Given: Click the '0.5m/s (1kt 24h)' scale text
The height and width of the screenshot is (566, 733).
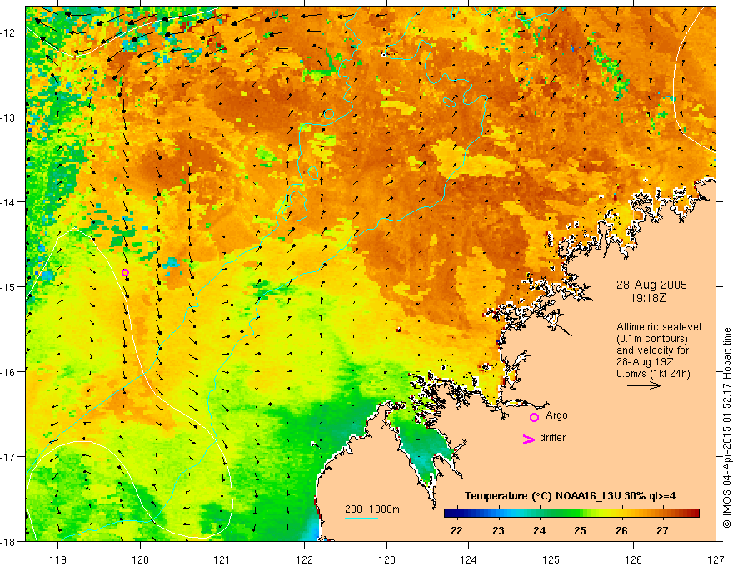Looking at the screenshot, I should (x=653, y=374).
